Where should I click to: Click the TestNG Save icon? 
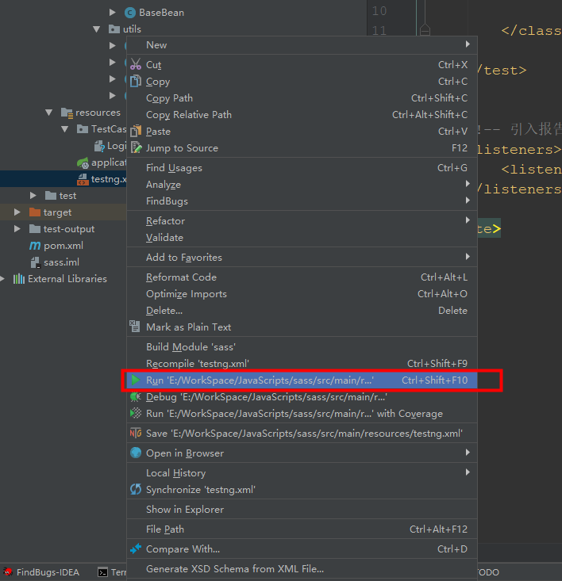click(x=136, y=433)
